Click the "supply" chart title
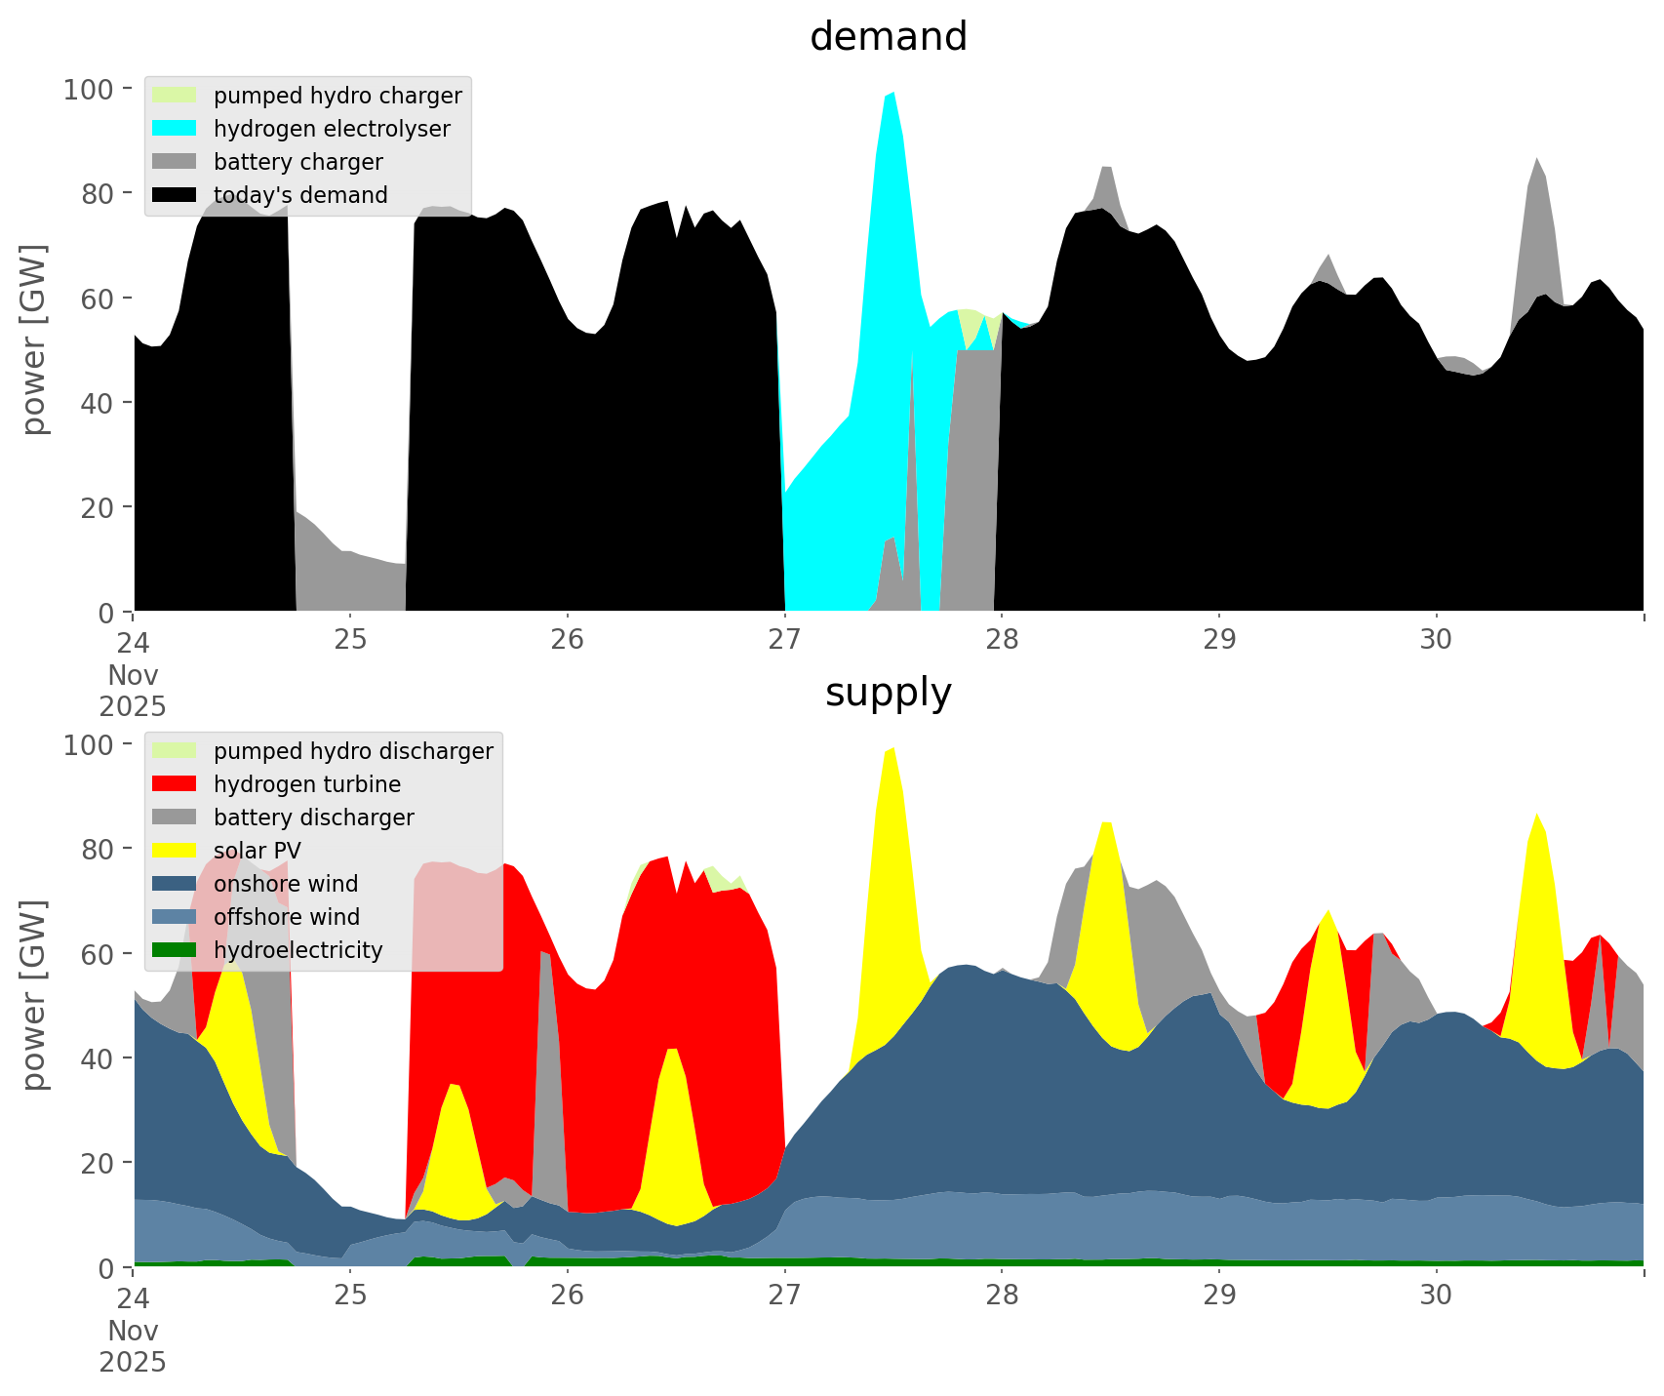Viewport: 1664px width, 1396px height. (x=888, y=693)
